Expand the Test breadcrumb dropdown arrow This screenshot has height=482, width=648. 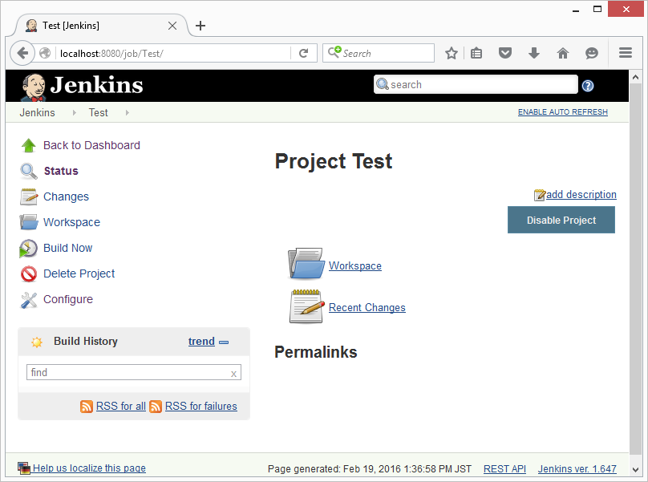(x=128, y=112)
